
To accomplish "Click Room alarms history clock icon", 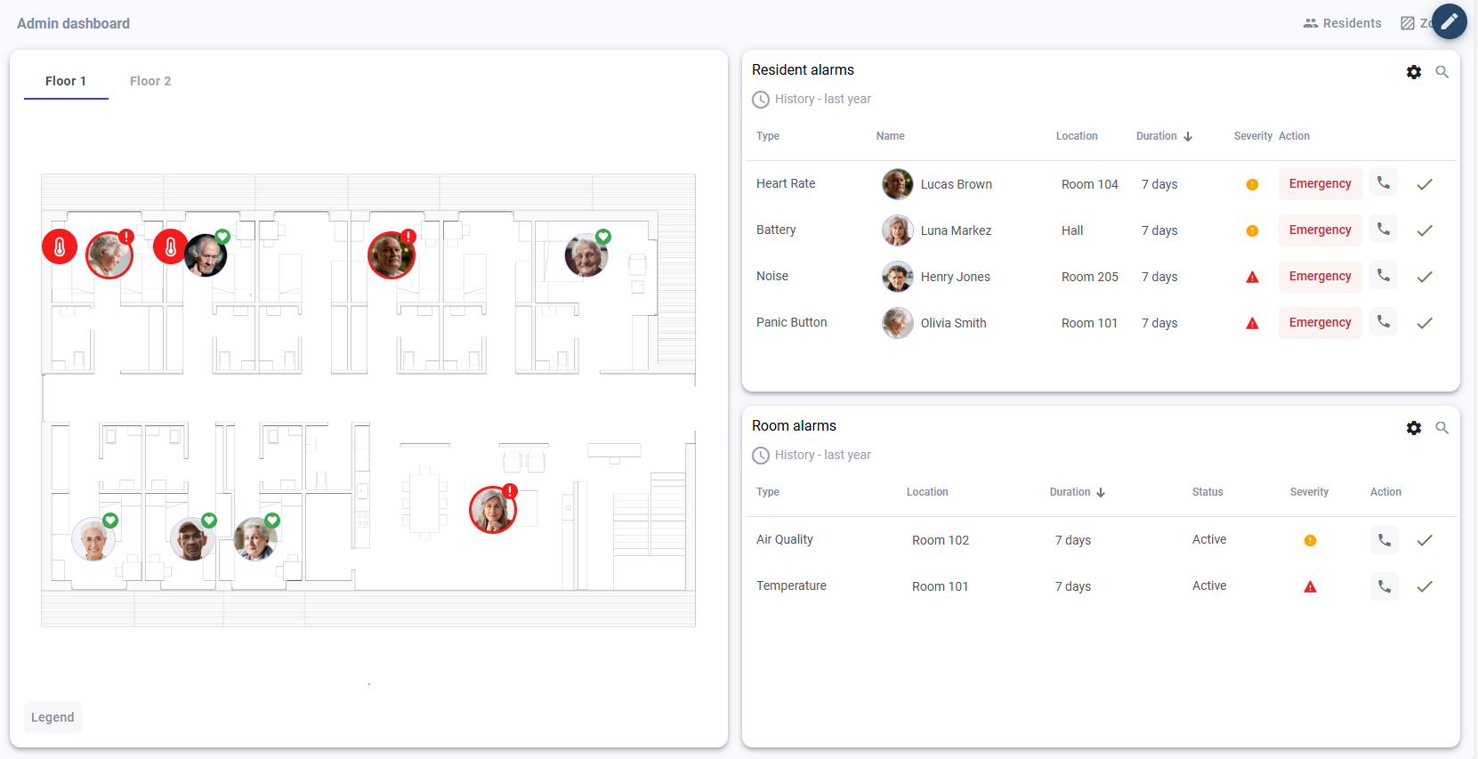I will 761,456.
